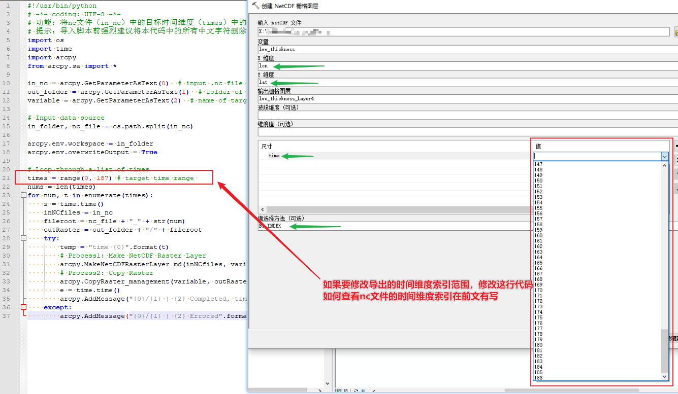Click the input netCDF file path field
Viewport: 678px width, 394px height.
(x=464, y=32)
